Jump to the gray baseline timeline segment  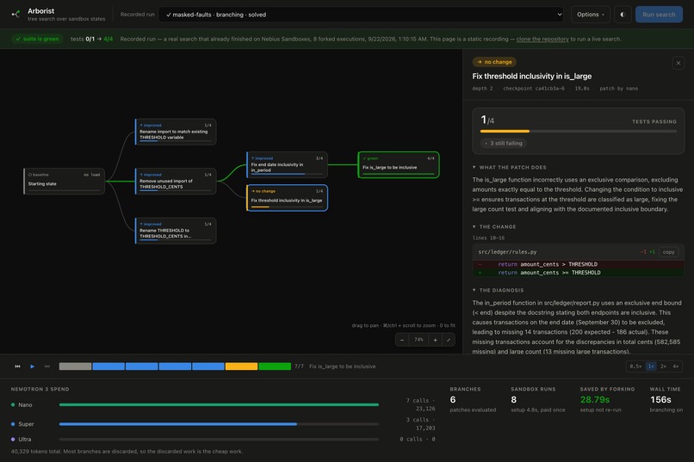tap(75, 366)
